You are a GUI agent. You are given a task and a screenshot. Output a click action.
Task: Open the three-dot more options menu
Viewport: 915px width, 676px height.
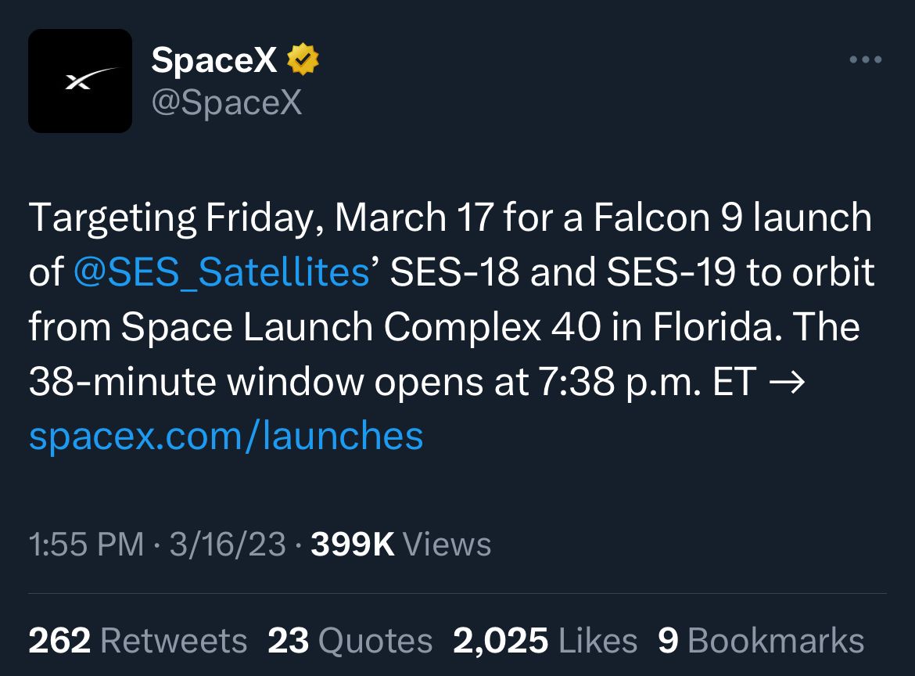click(866, 59)
